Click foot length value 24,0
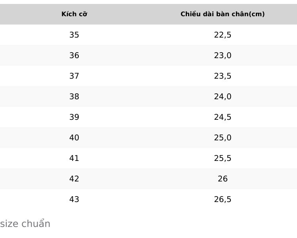 223,96
